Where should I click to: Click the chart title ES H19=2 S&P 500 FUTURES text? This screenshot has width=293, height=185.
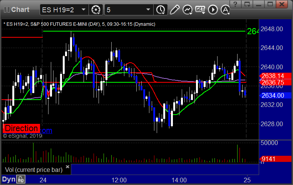tap(79, 24)
